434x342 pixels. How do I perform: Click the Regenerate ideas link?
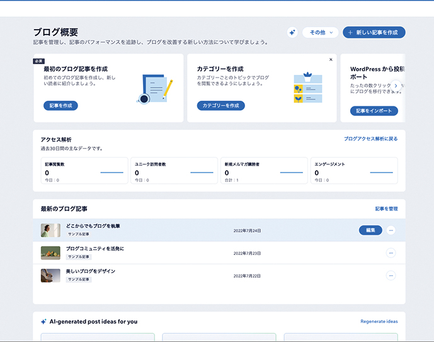[379, 321]
